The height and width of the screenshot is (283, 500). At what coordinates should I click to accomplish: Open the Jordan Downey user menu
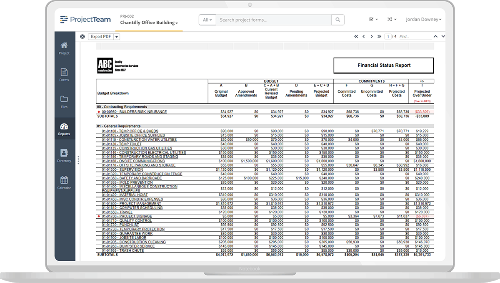422,20
